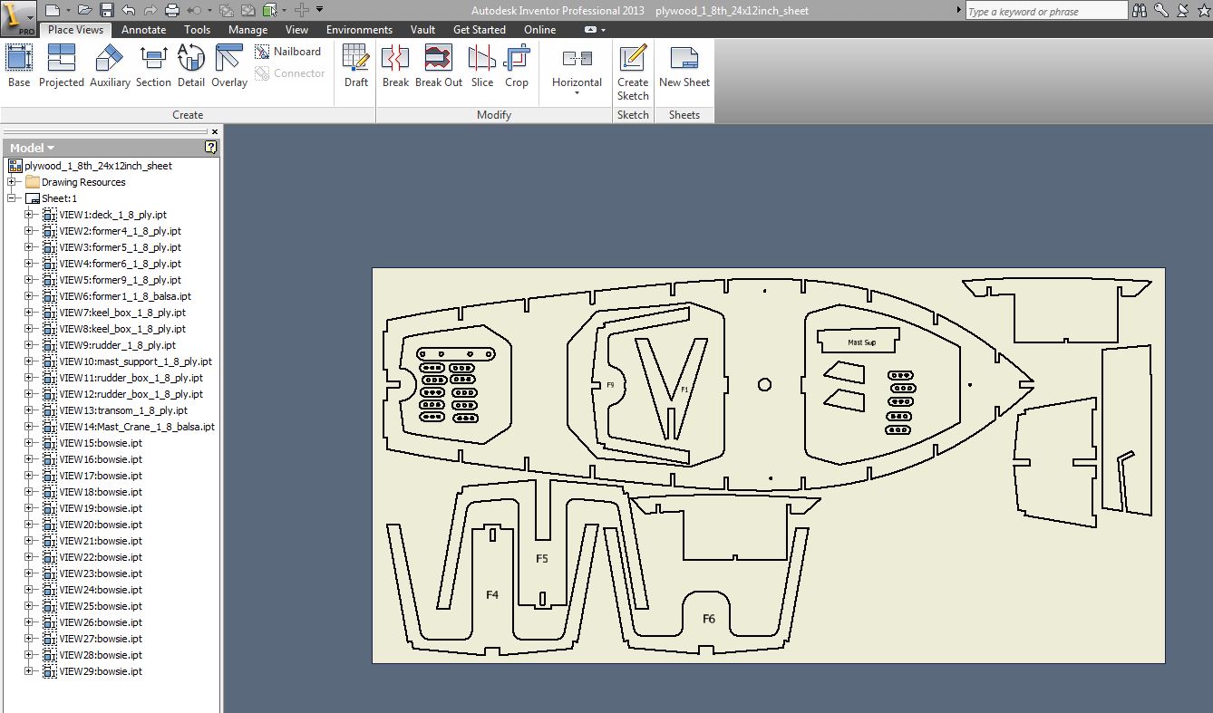Click the Mast Sup part label

(x=861, y=342)
